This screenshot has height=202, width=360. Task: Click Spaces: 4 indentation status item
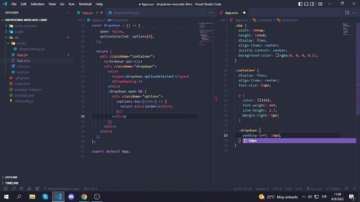click(262, 189)
